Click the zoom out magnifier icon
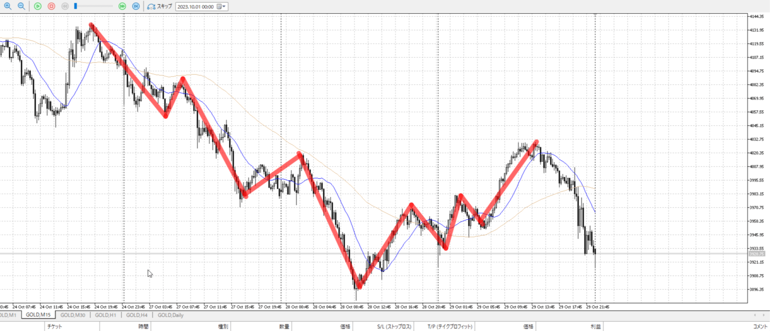The width and height of the screenshot is (770, 331). click(21, 6)
